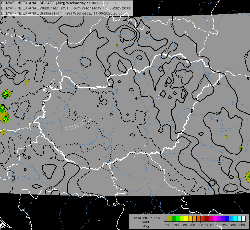The width and height of the screenshot is (250, 230).
Task: Select the dark green legend swatch
Action: (174, 218)
